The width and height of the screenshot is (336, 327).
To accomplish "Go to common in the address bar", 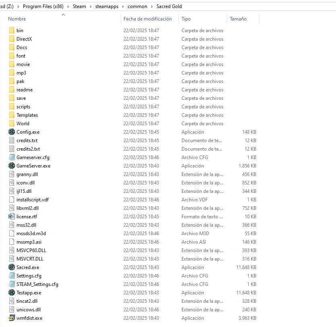I will (137, 6).
